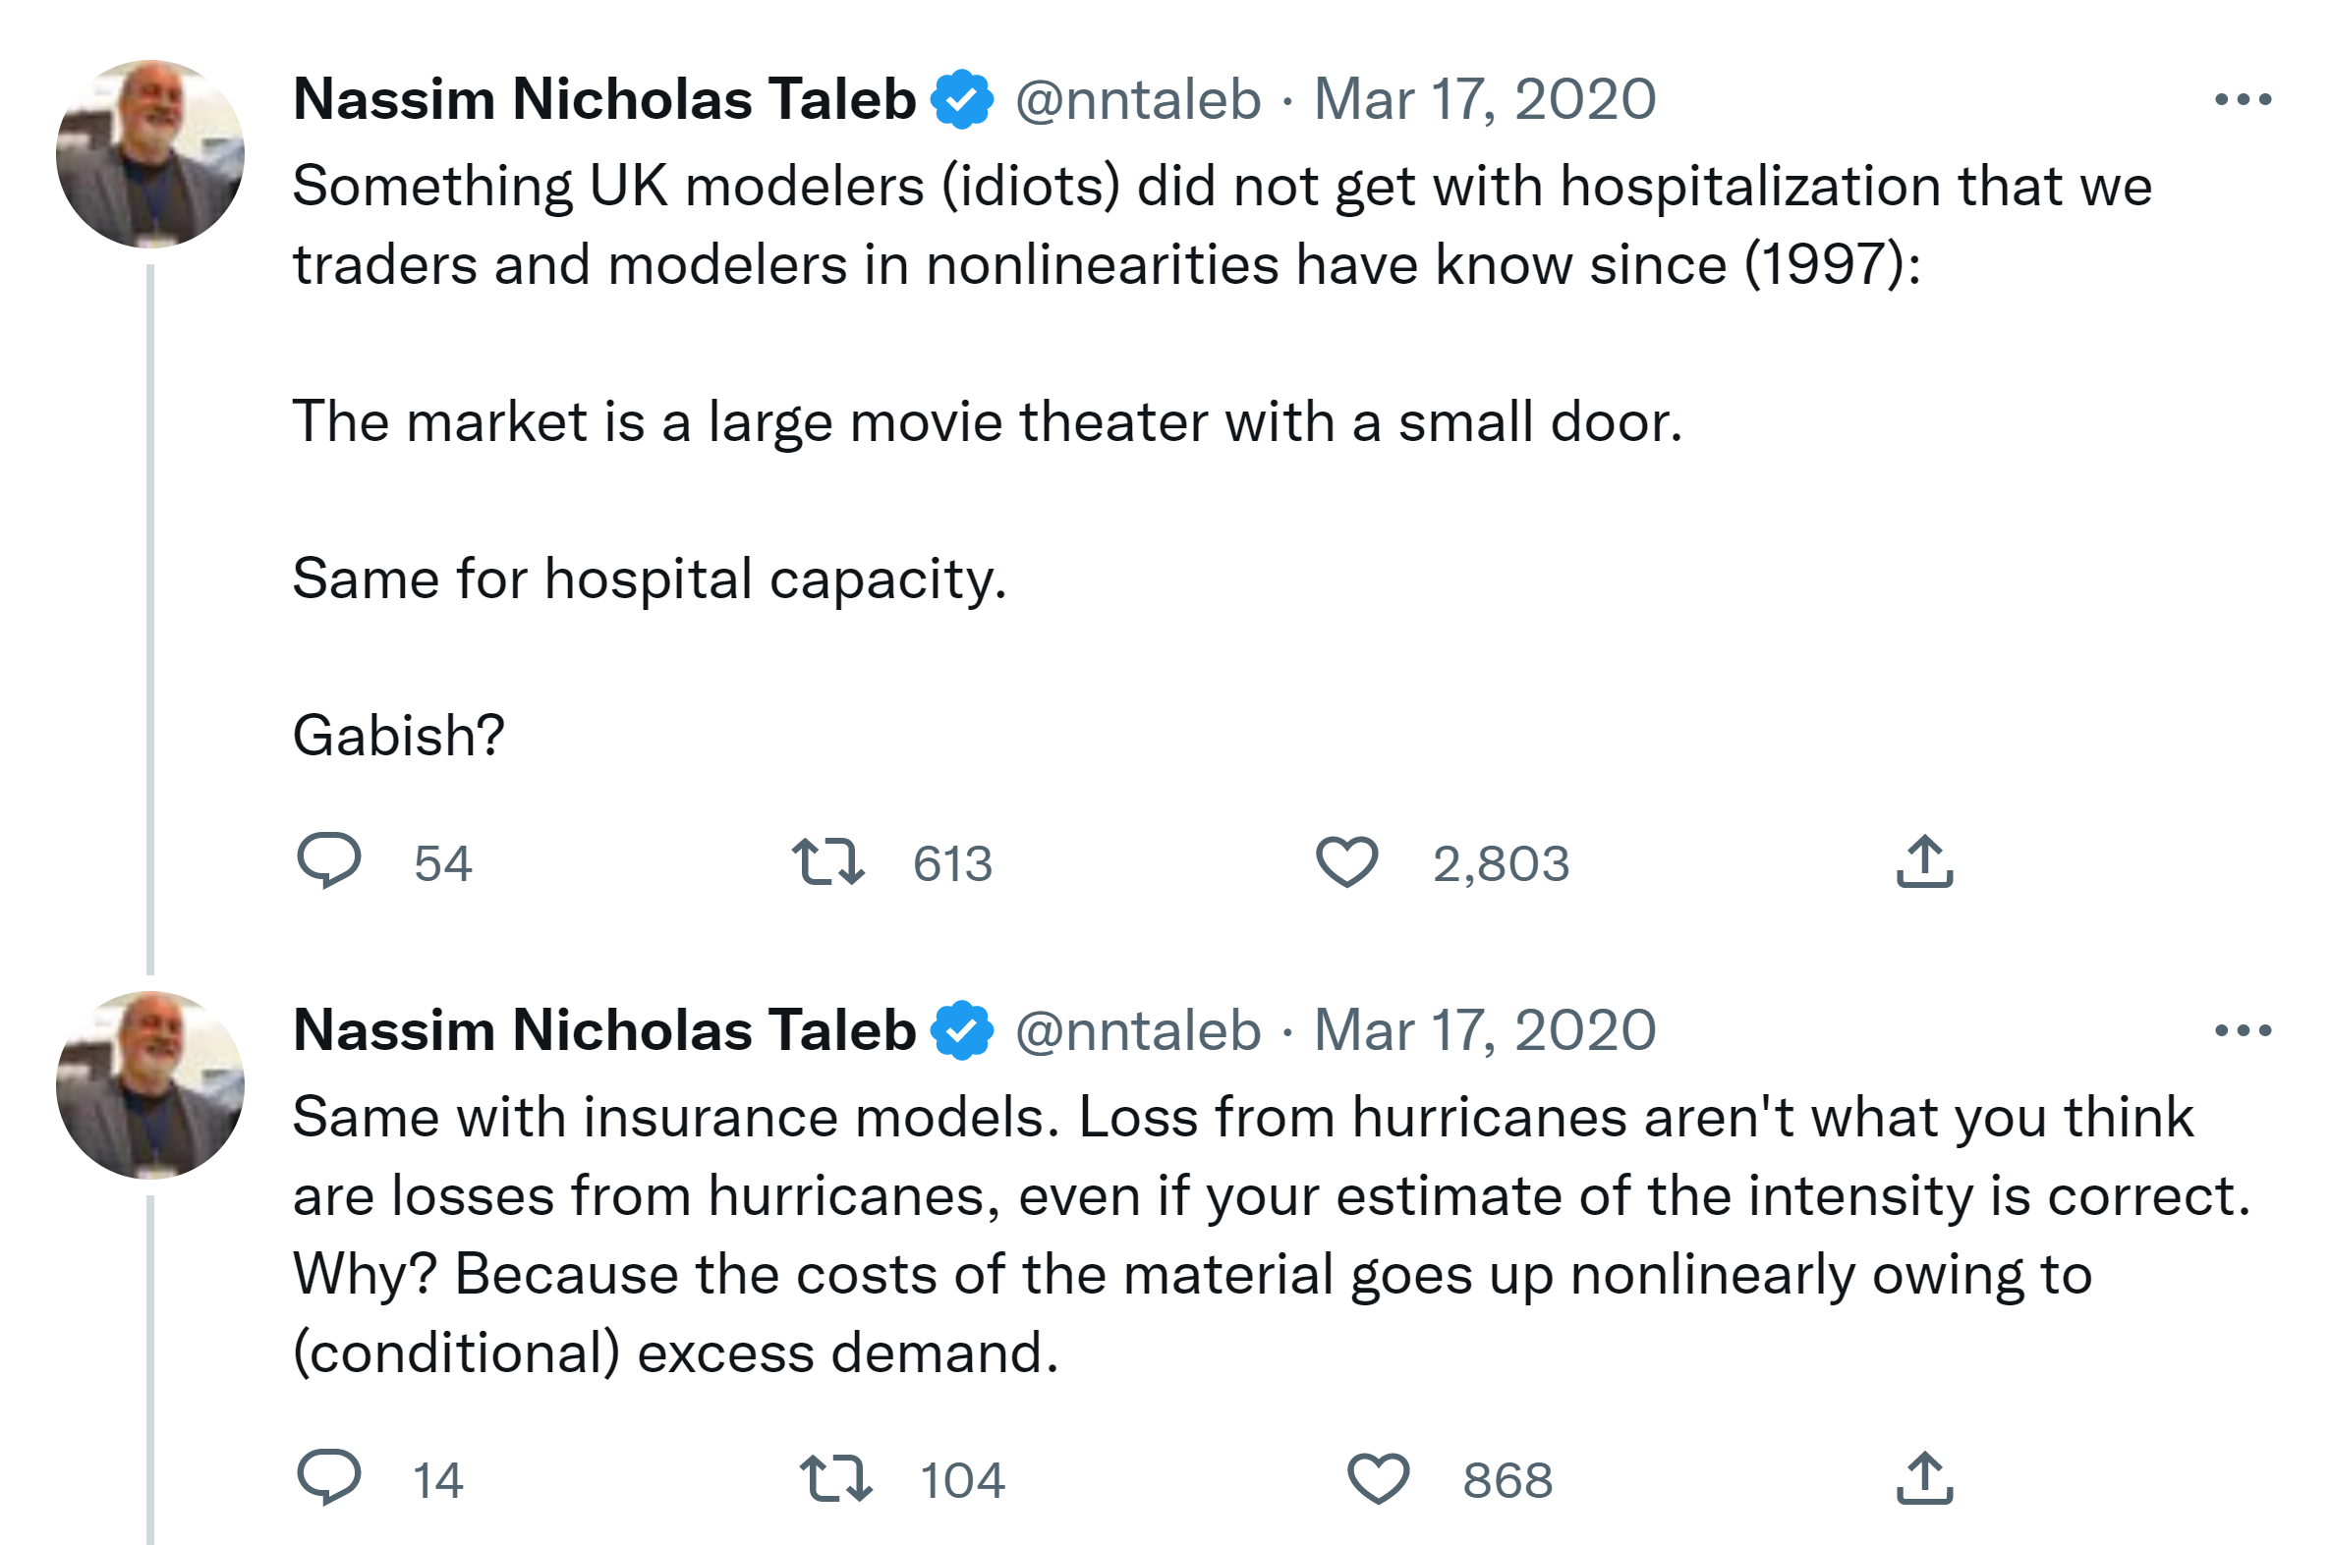Share the first tweet about hospital capacity
The image size is (2332, 1545).
(x=1924, y=861)
